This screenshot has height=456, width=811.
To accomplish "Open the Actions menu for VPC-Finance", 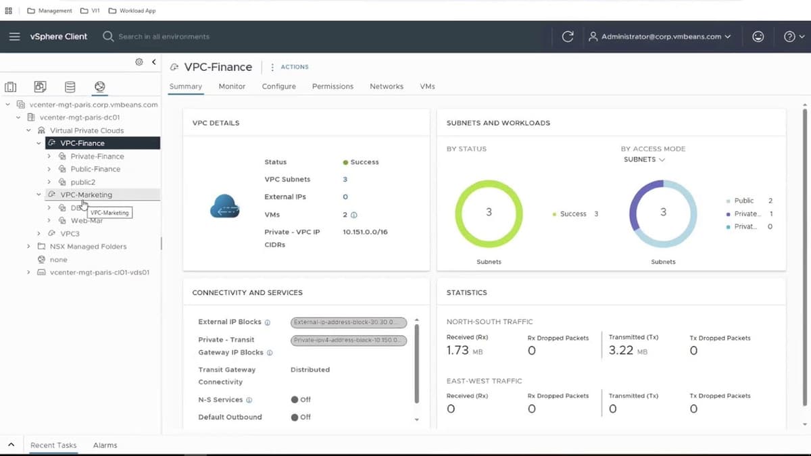I will [x=289, y=67].
